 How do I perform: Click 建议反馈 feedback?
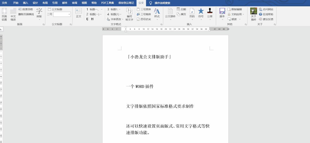pyautogui.click(x=266, y=19)
